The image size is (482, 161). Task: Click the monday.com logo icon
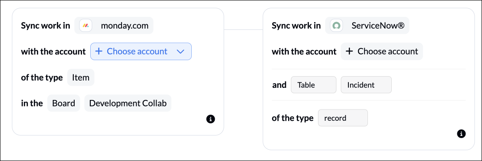pyautogui.click(x=86, y=26)
